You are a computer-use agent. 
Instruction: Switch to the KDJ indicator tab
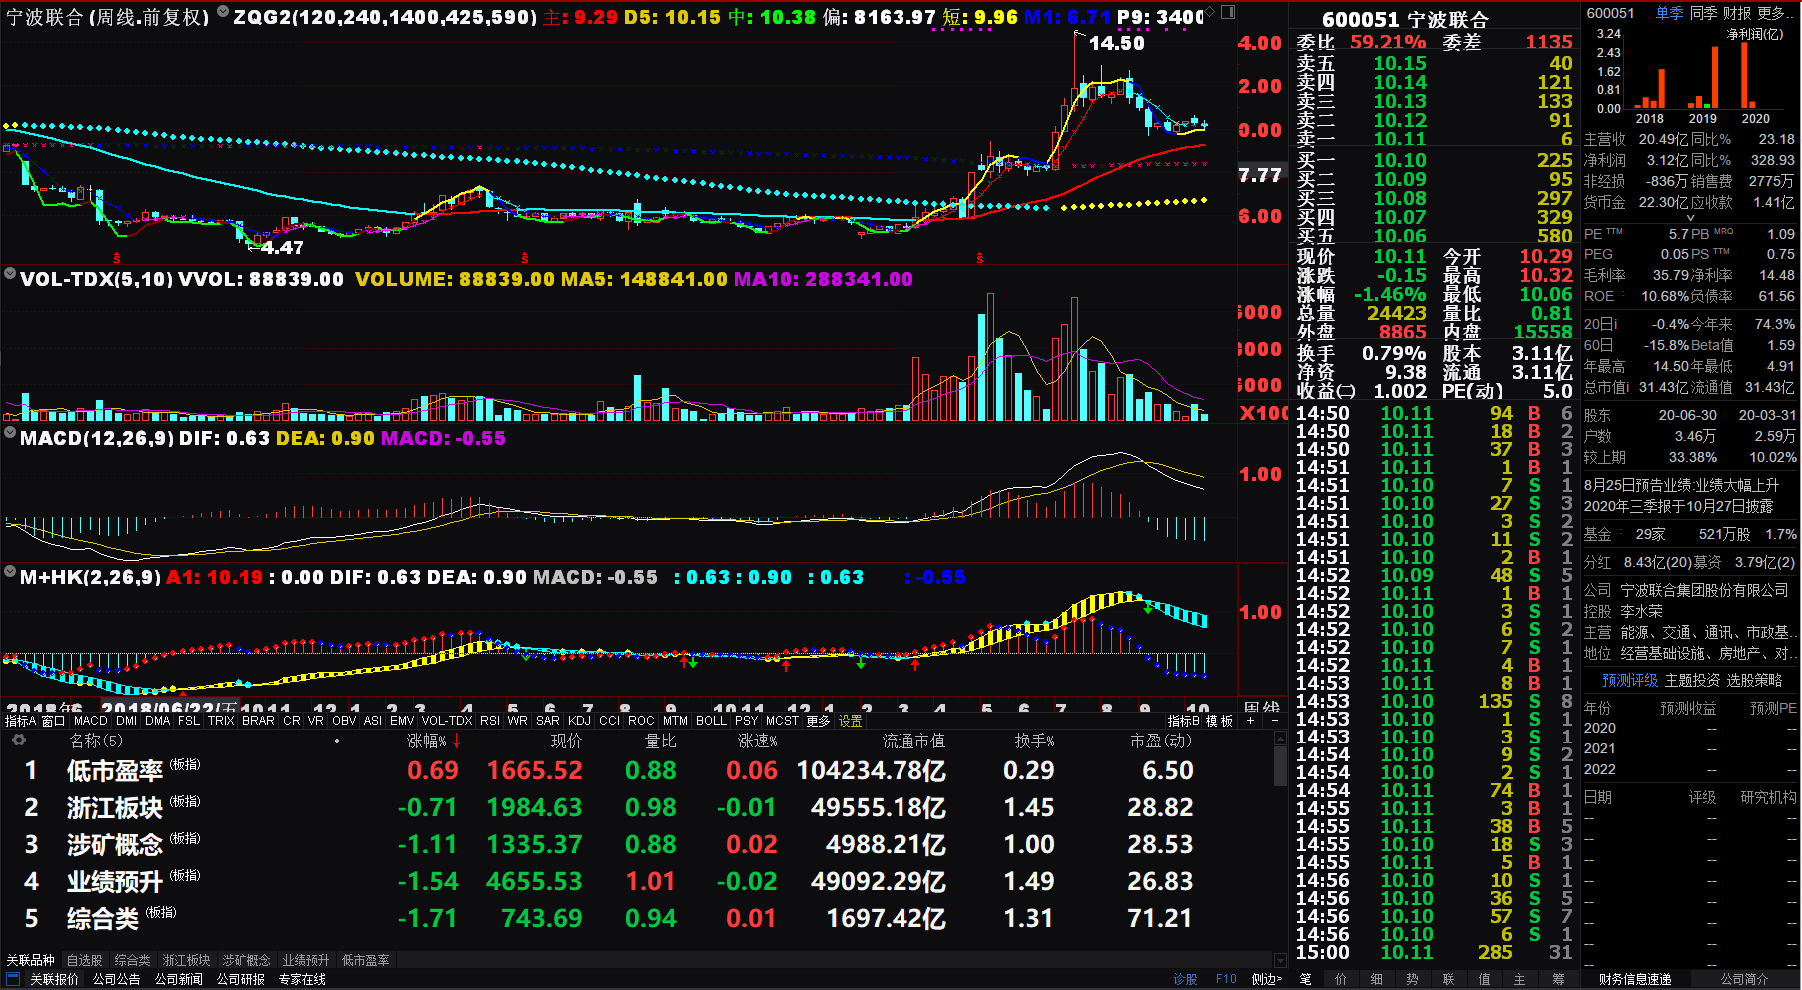(579, 720)
